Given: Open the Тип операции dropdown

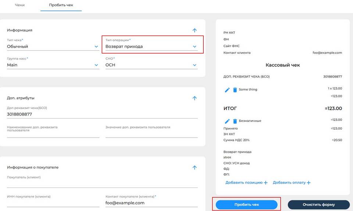Looking at the screenshot, I should [151, 47].
